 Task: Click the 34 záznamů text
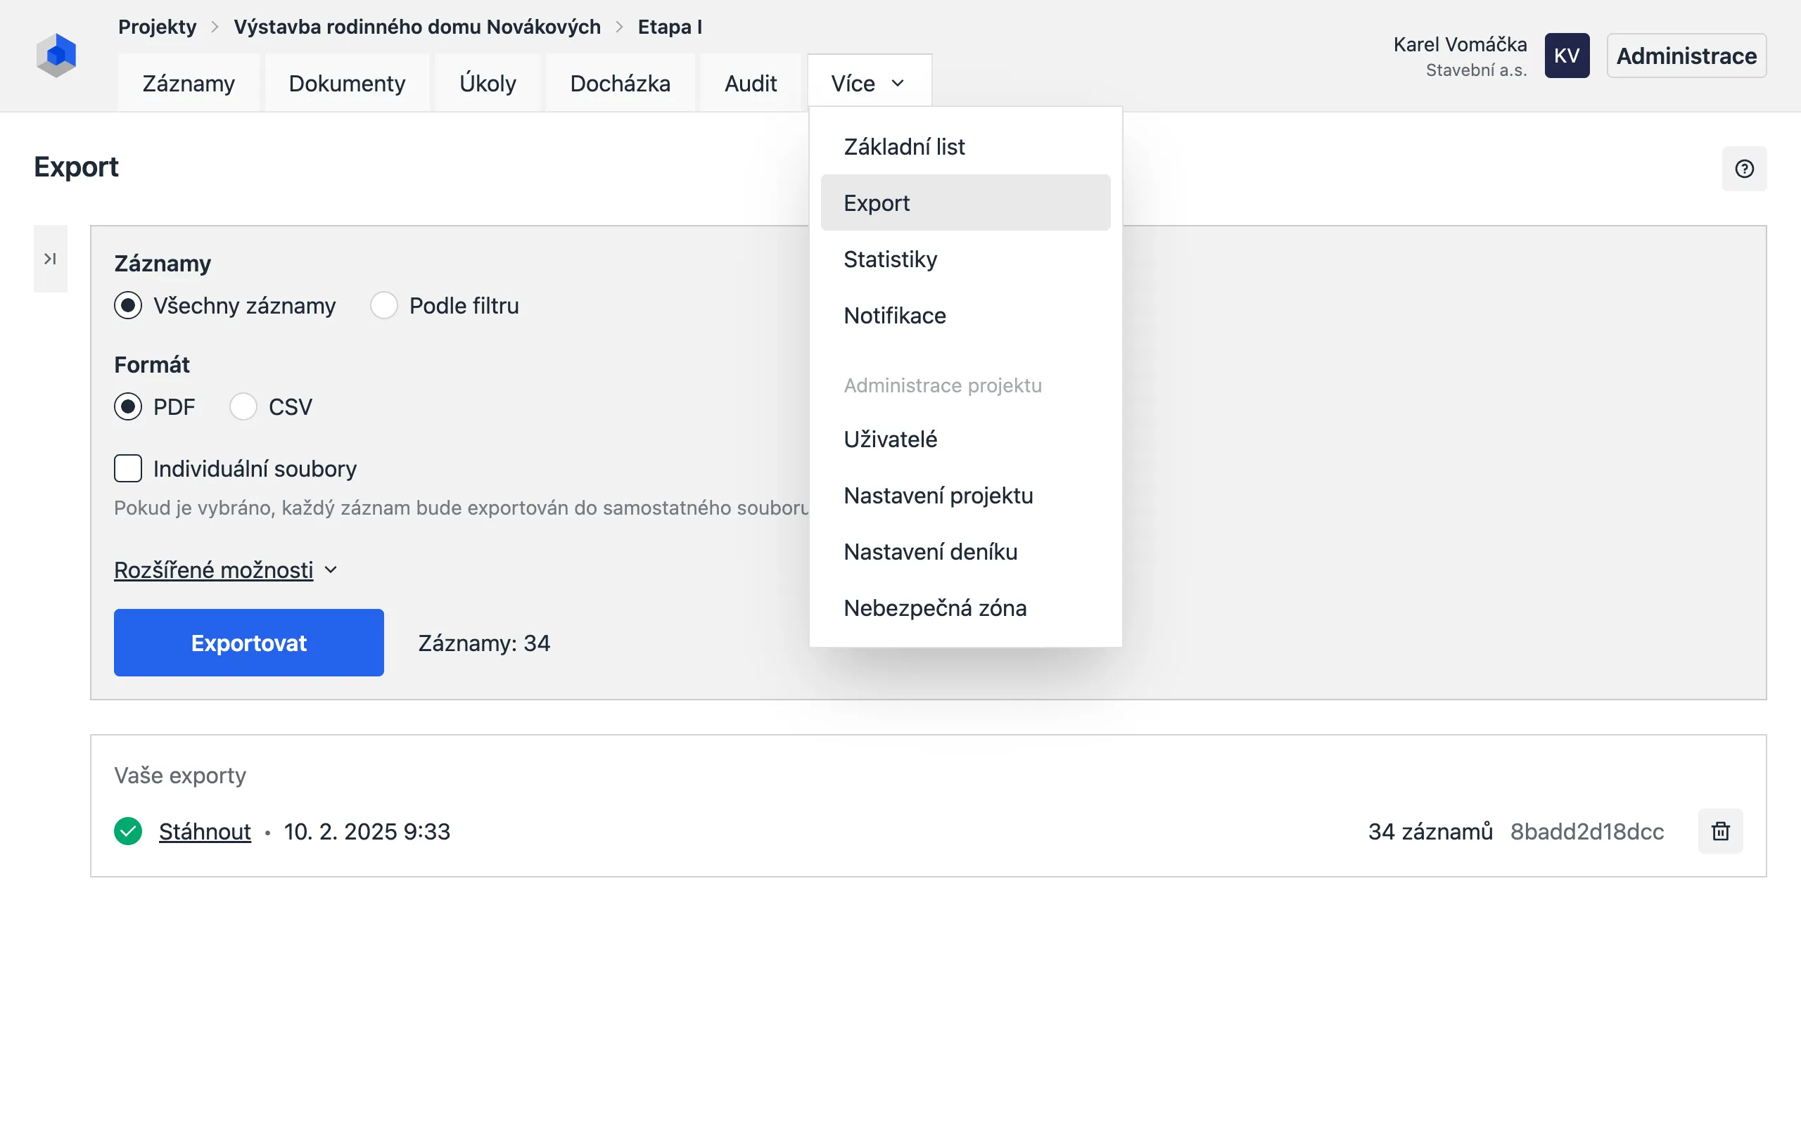[1430, 831]
